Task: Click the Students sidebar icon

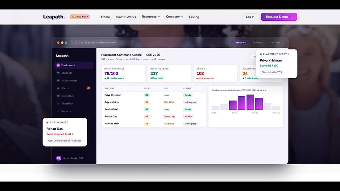Action: [x=58, y=73]
